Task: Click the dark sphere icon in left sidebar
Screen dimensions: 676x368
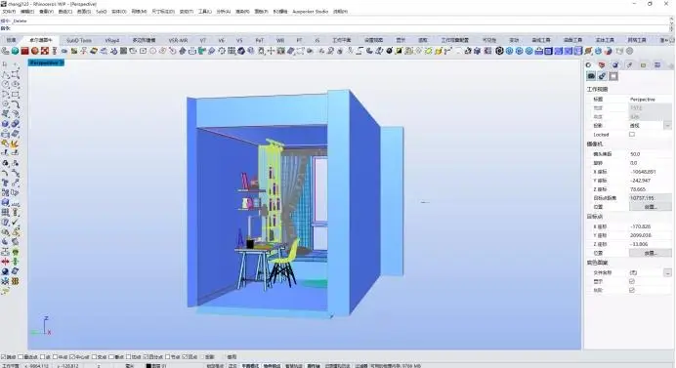Action: point(5,271)
